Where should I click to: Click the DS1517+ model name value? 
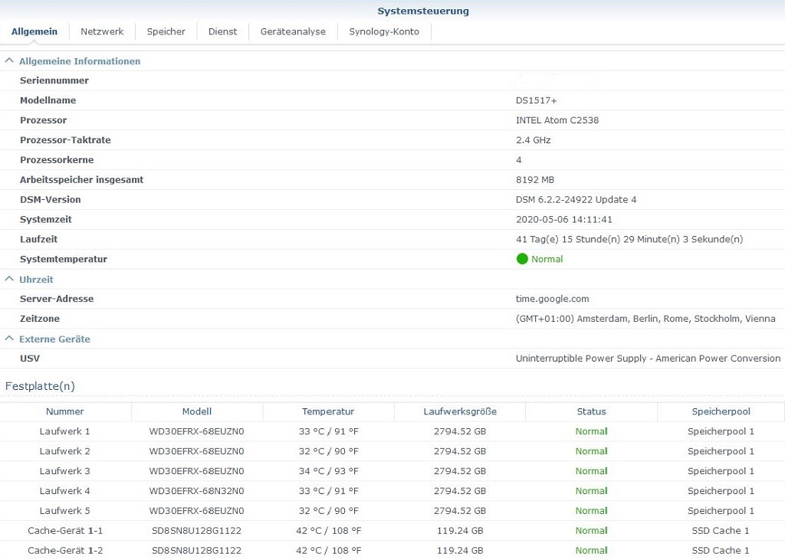(536, 100)
